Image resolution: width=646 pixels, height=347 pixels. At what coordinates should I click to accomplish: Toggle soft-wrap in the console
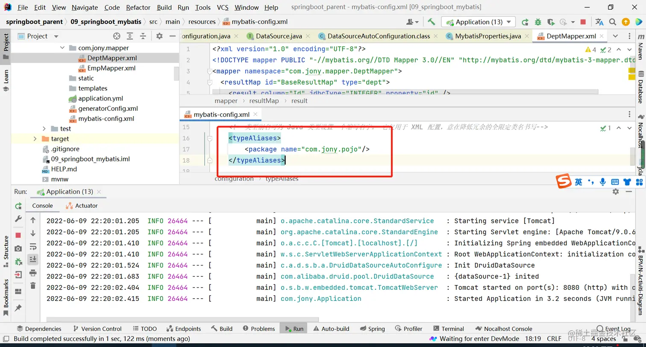pyautogui.click(x=33, y=247)
